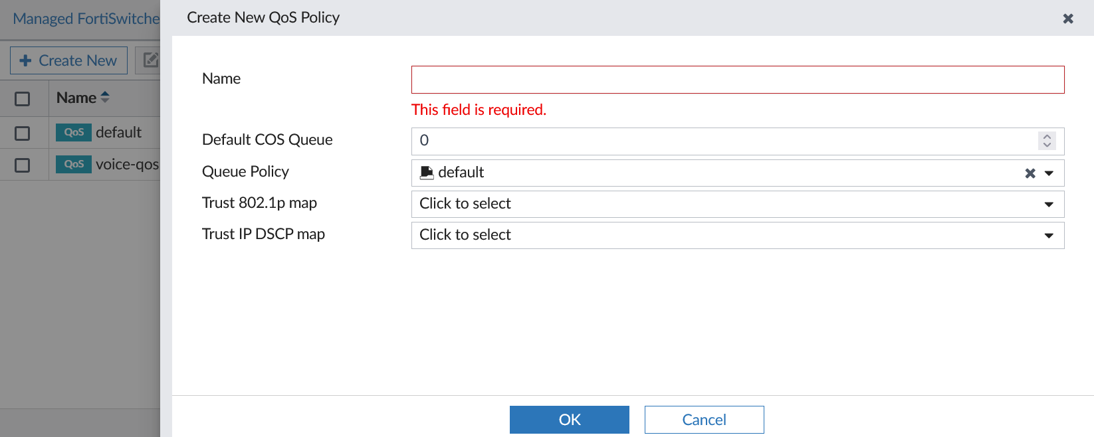
Task: Click the edit pencil icon in toolbar
Action: point(151,60)
